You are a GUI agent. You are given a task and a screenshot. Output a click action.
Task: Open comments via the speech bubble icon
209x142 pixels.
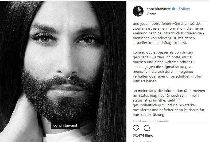[x=147, y=128]
